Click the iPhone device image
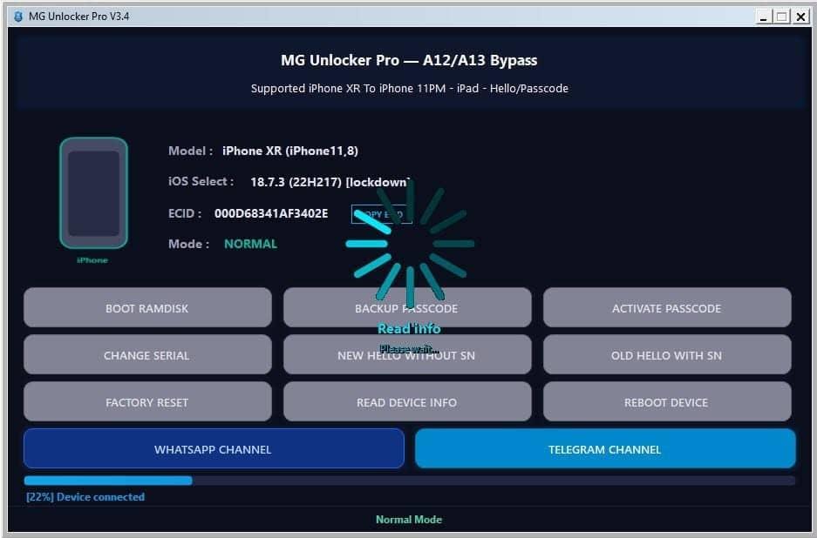817x538 pixels. [x=93, y=193]
